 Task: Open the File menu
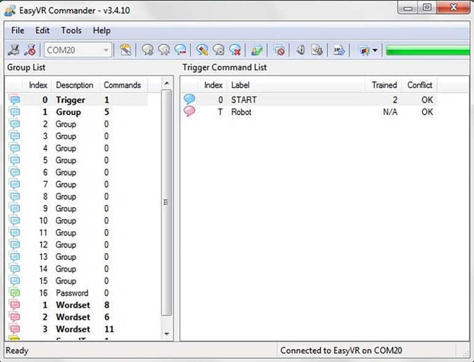pyautogui.click(x=17, y=31)
